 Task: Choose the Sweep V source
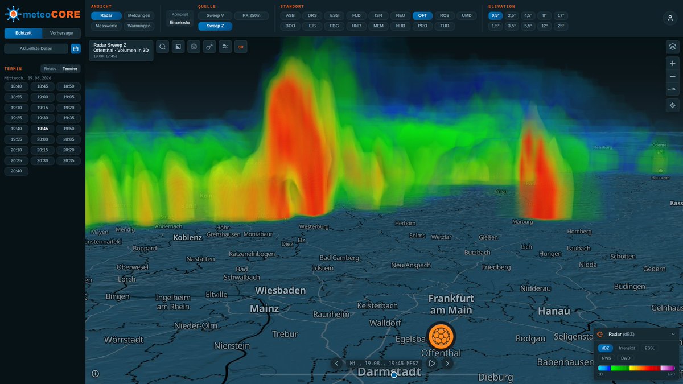coord(215,16)
